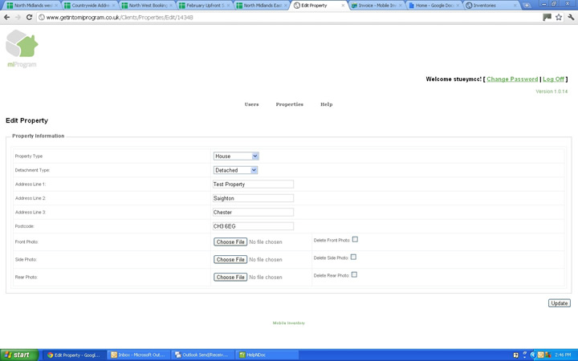Reload the page with the refresh icon
The width and height of the screenshot is (578, 361).
30,17
